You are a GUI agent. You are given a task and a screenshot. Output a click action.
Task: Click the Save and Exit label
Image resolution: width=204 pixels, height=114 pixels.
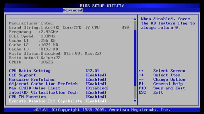[x=169, y=88]
